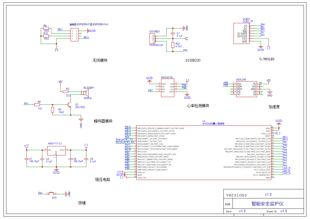This screenshot has width=310, height=219.
Task: Click the 稳压电路 section label
Action: tap(103, 180)
